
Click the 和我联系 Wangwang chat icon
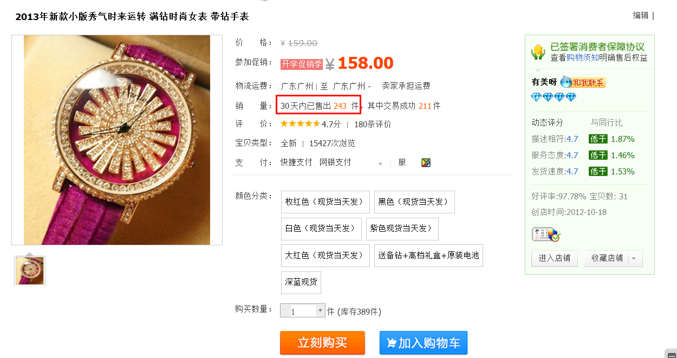[x=582, y=82]
